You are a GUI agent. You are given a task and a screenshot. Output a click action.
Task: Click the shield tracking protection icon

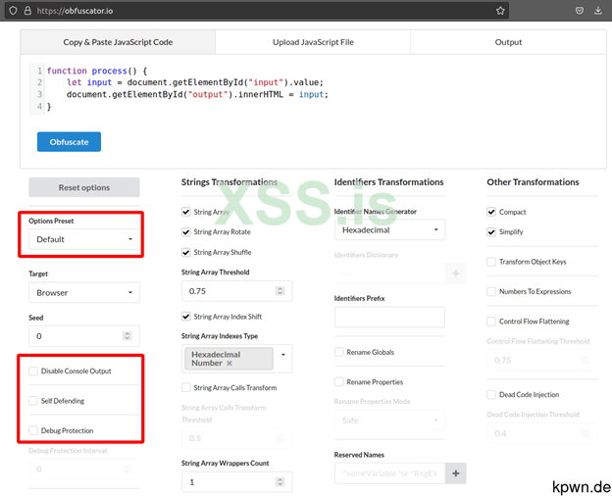click(x=13, y=11)
